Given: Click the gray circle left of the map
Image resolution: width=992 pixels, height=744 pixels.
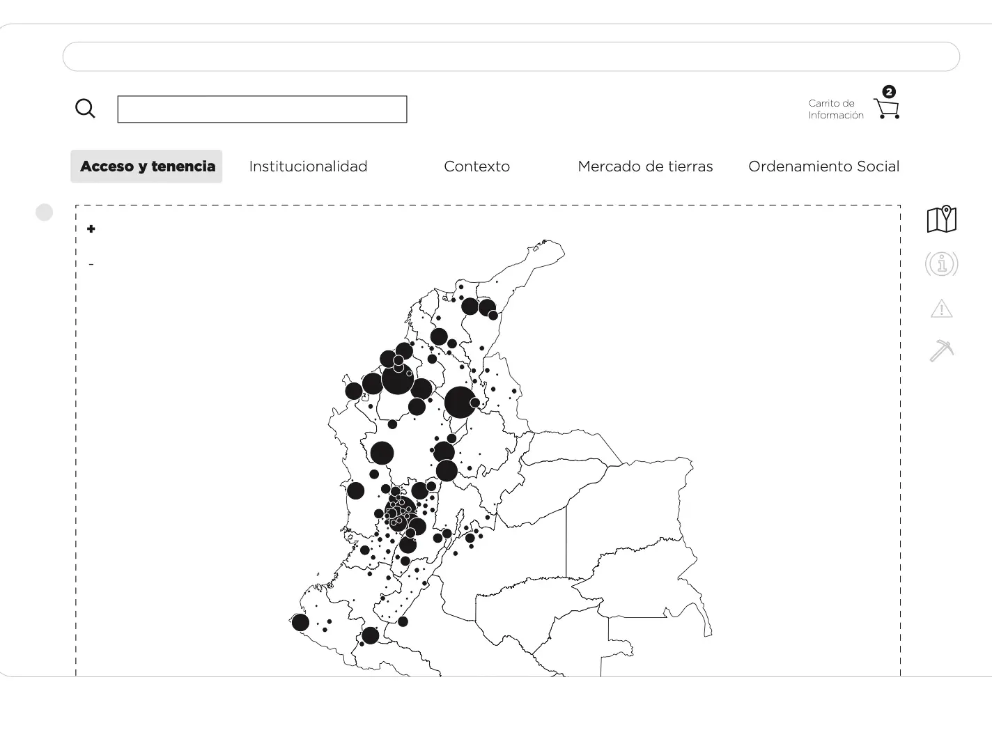Looking at the screenshot, I should pos(44,212).
